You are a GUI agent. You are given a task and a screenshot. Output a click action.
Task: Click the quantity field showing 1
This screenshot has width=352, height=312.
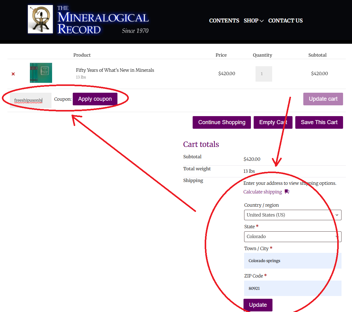264,74
